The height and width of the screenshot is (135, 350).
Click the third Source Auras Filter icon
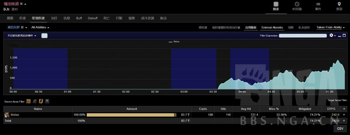[41, 101]
